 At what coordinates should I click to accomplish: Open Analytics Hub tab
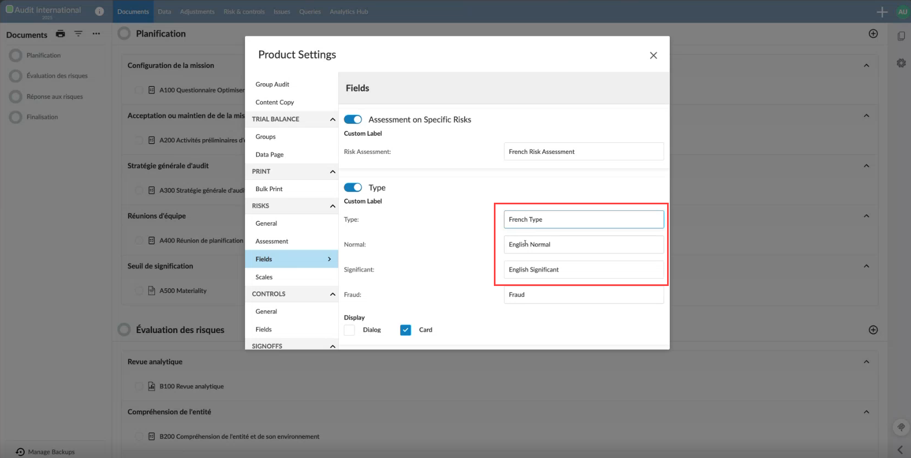pos(349,12)
